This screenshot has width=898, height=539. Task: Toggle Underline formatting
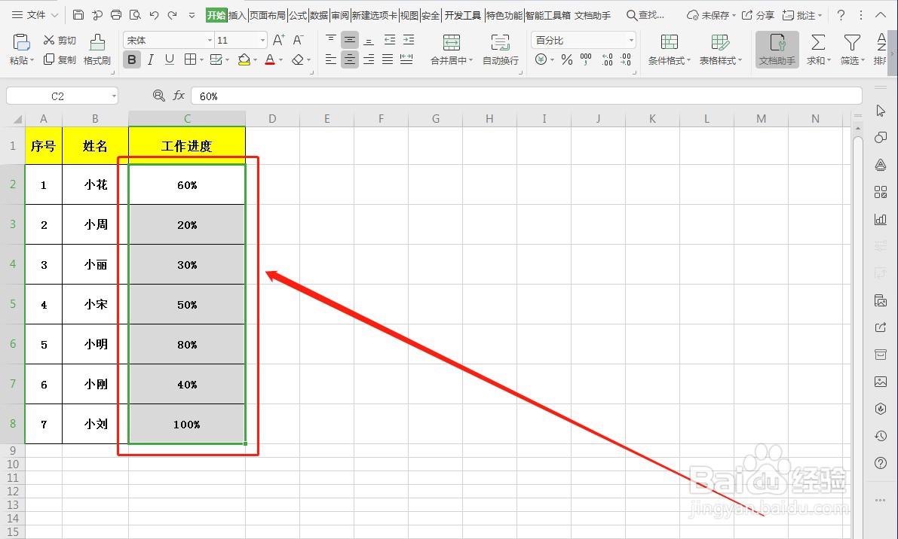pos(170,59)
